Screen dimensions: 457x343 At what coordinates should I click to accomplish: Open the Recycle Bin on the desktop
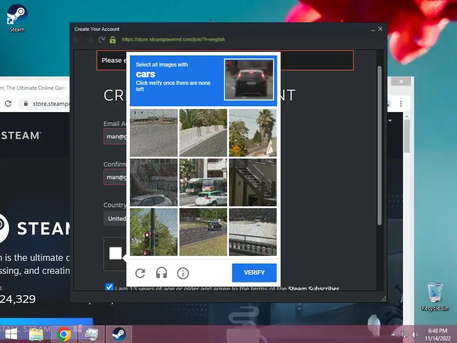435,297
